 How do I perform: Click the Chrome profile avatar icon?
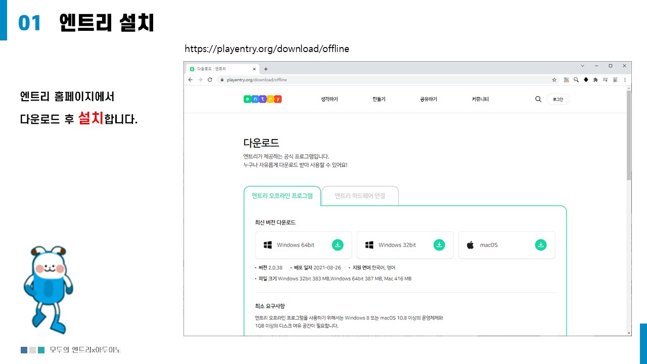pyautogui.click(x=615, y=80)
